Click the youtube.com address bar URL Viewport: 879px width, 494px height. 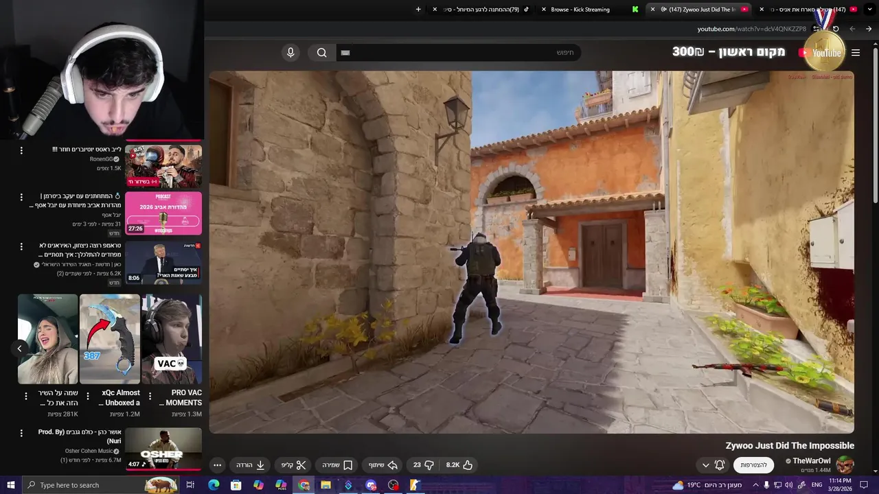point(752,29)
